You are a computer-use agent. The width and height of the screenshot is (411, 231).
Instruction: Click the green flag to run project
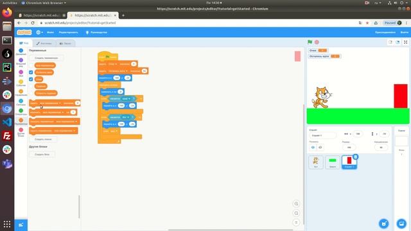click(310, 42)
